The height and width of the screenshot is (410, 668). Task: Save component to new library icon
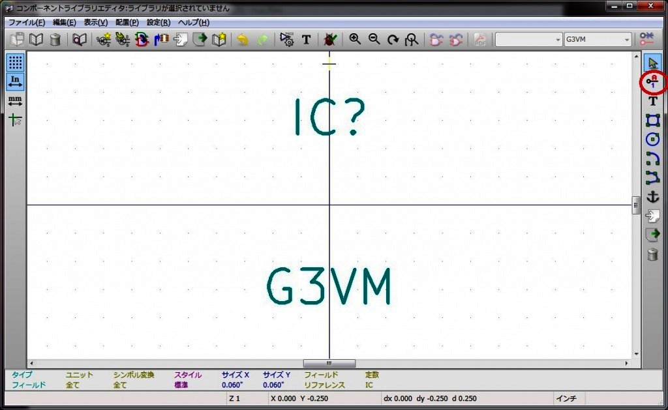219,39
